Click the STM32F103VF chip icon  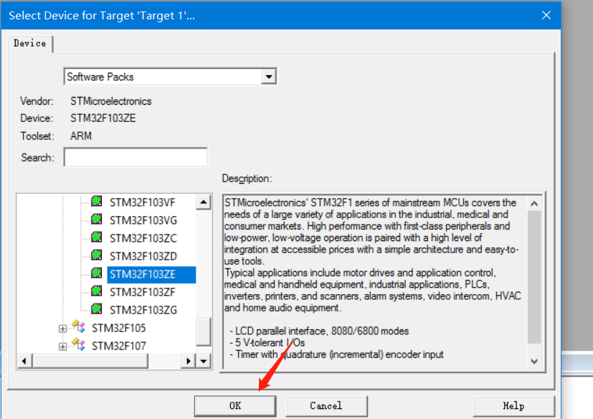97,201
